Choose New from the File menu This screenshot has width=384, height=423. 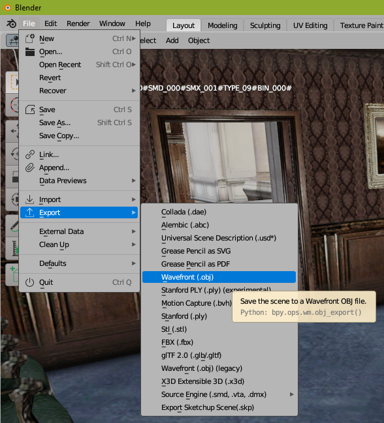[x=79, y=38]
